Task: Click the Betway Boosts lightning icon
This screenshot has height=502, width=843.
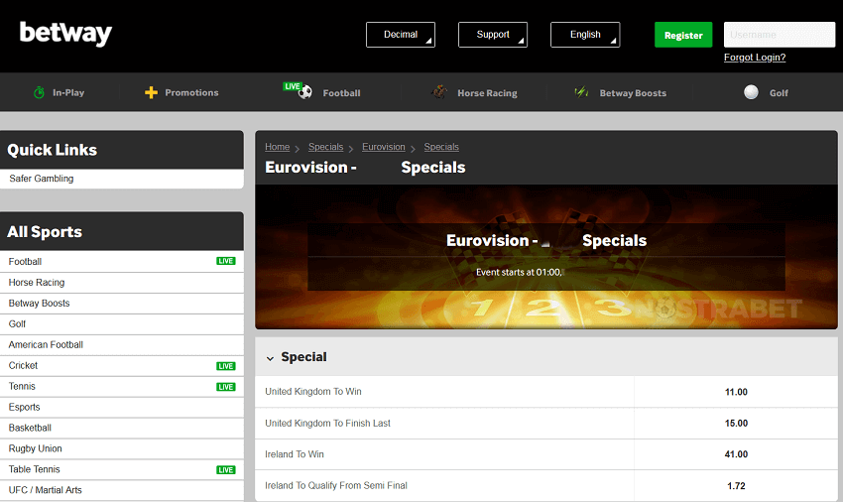Action: [x=581, y=92]
